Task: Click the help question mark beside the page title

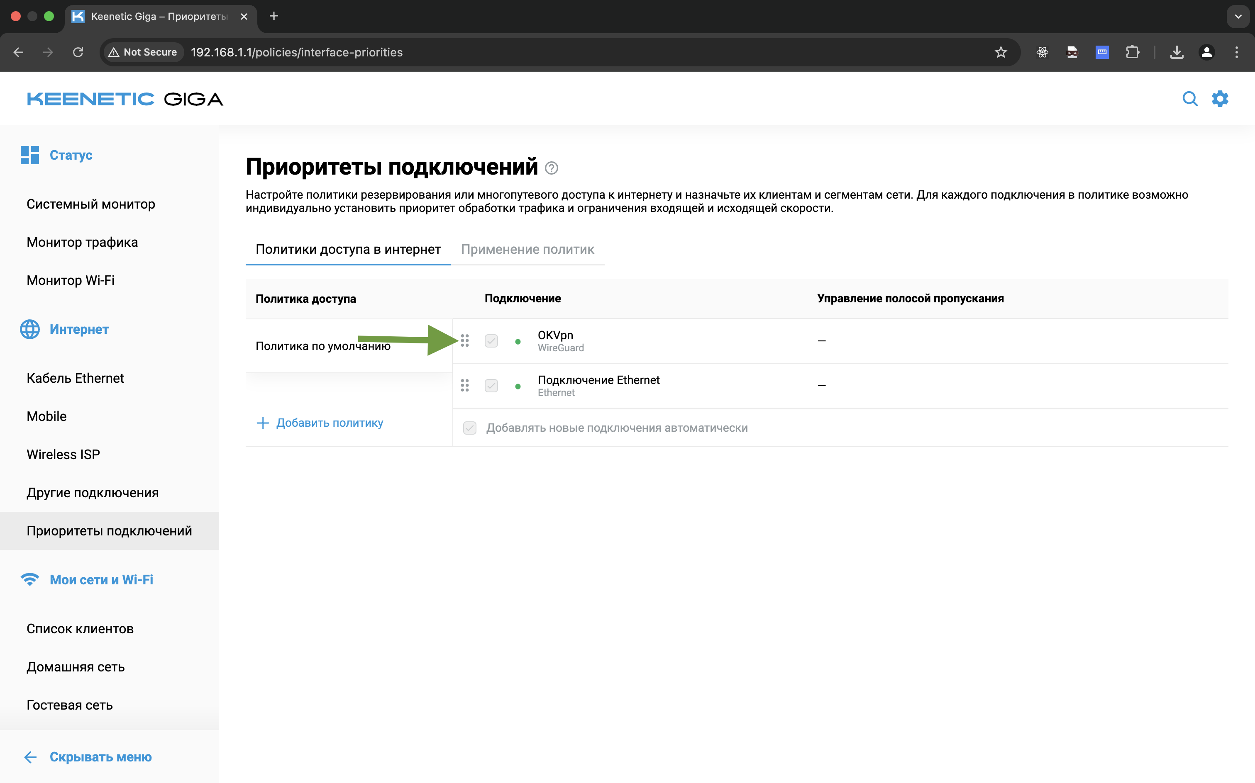Action: point(551,167)
